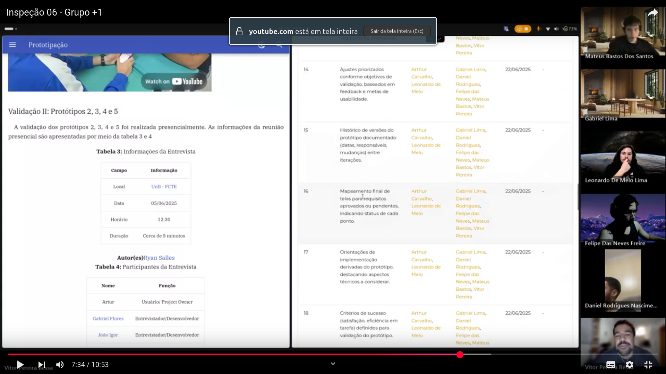
Task: Click 'Orientações de implementação' in row 17
Action: pyautogui.click(x=366, y=267)
